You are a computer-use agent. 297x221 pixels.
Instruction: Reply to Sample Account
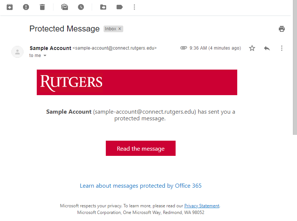point(267,48)
